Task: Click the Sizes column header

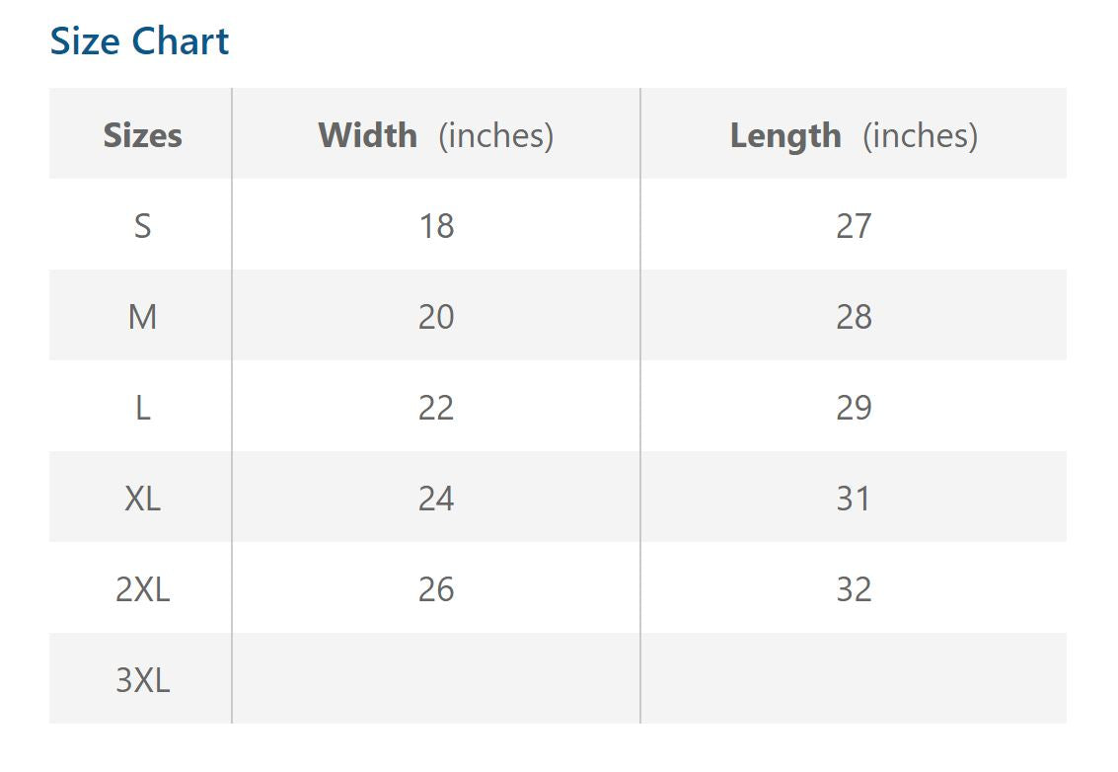Action: click(142, 135)
